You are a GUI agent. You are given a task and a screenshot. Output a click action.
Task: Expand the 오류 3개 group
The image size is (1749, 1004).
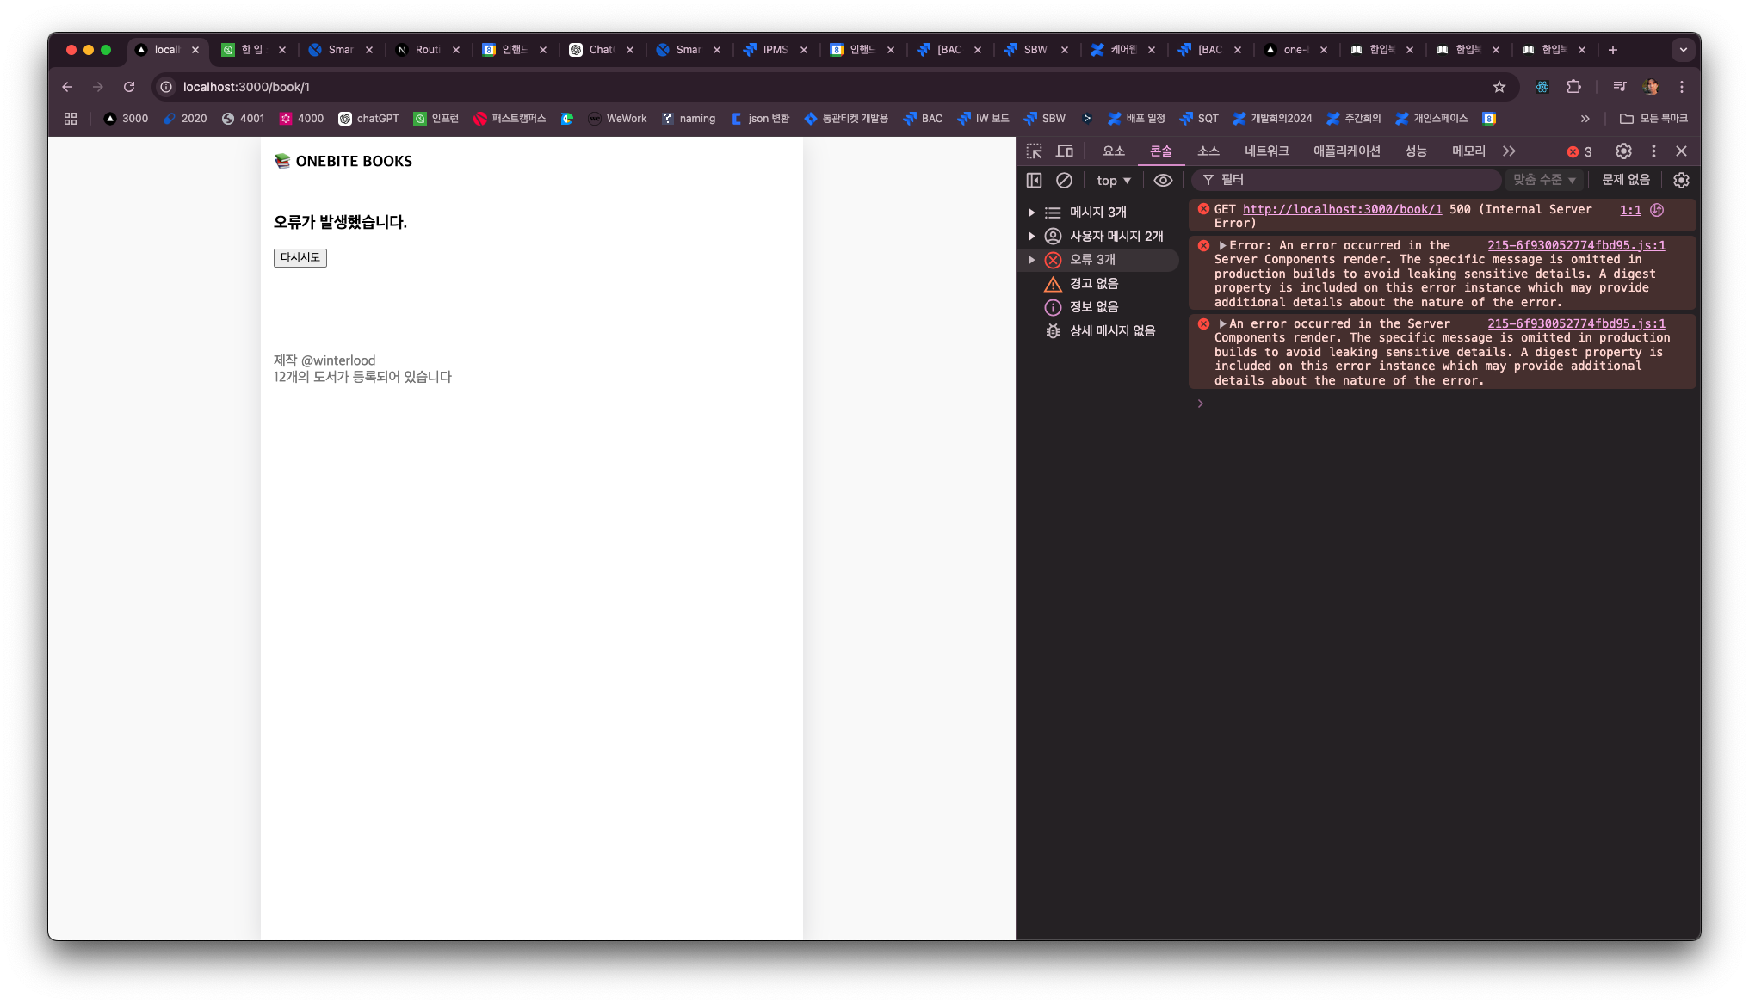click(x=1032, y=260)
